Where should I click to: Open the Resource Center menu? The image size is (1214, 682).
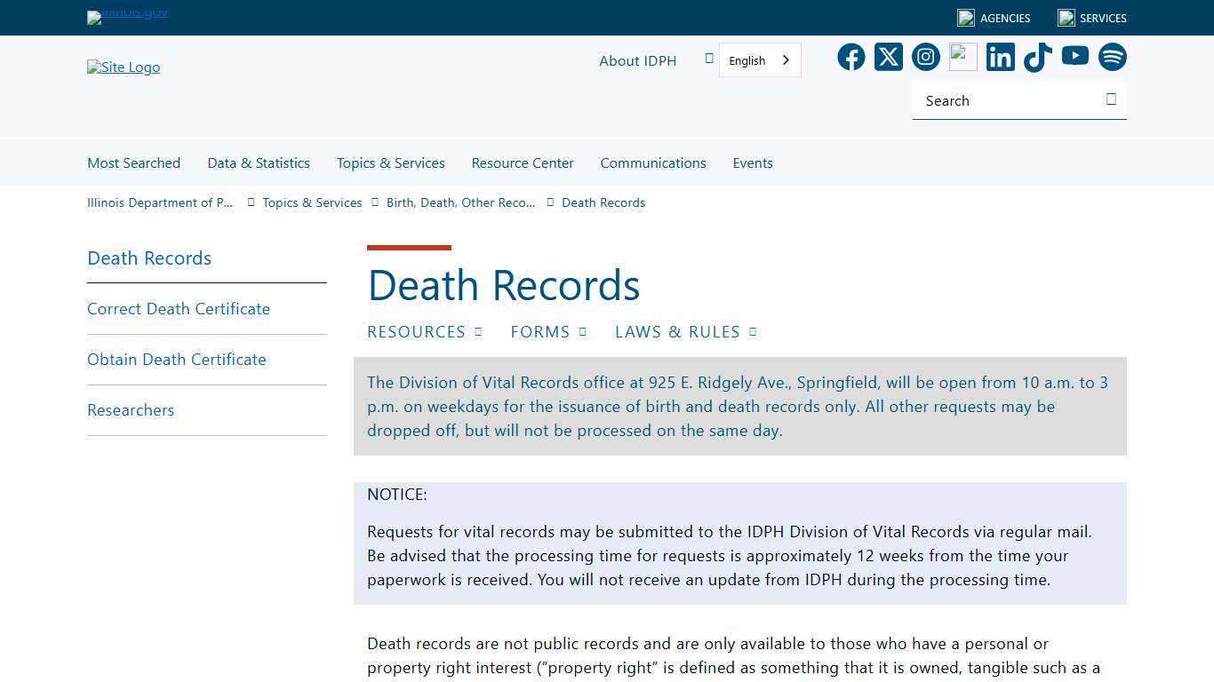[523, 163]
